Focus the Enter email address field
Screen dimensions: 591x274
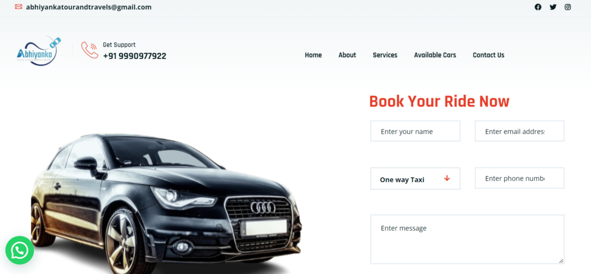point(519,131)
